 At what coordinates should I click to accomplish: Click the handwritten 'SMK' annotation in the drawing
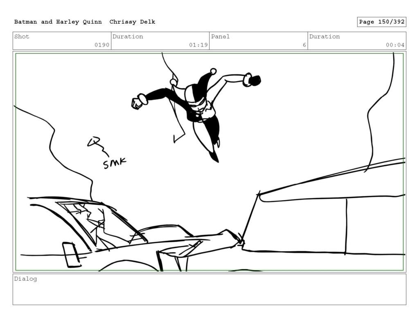point(115,163)
